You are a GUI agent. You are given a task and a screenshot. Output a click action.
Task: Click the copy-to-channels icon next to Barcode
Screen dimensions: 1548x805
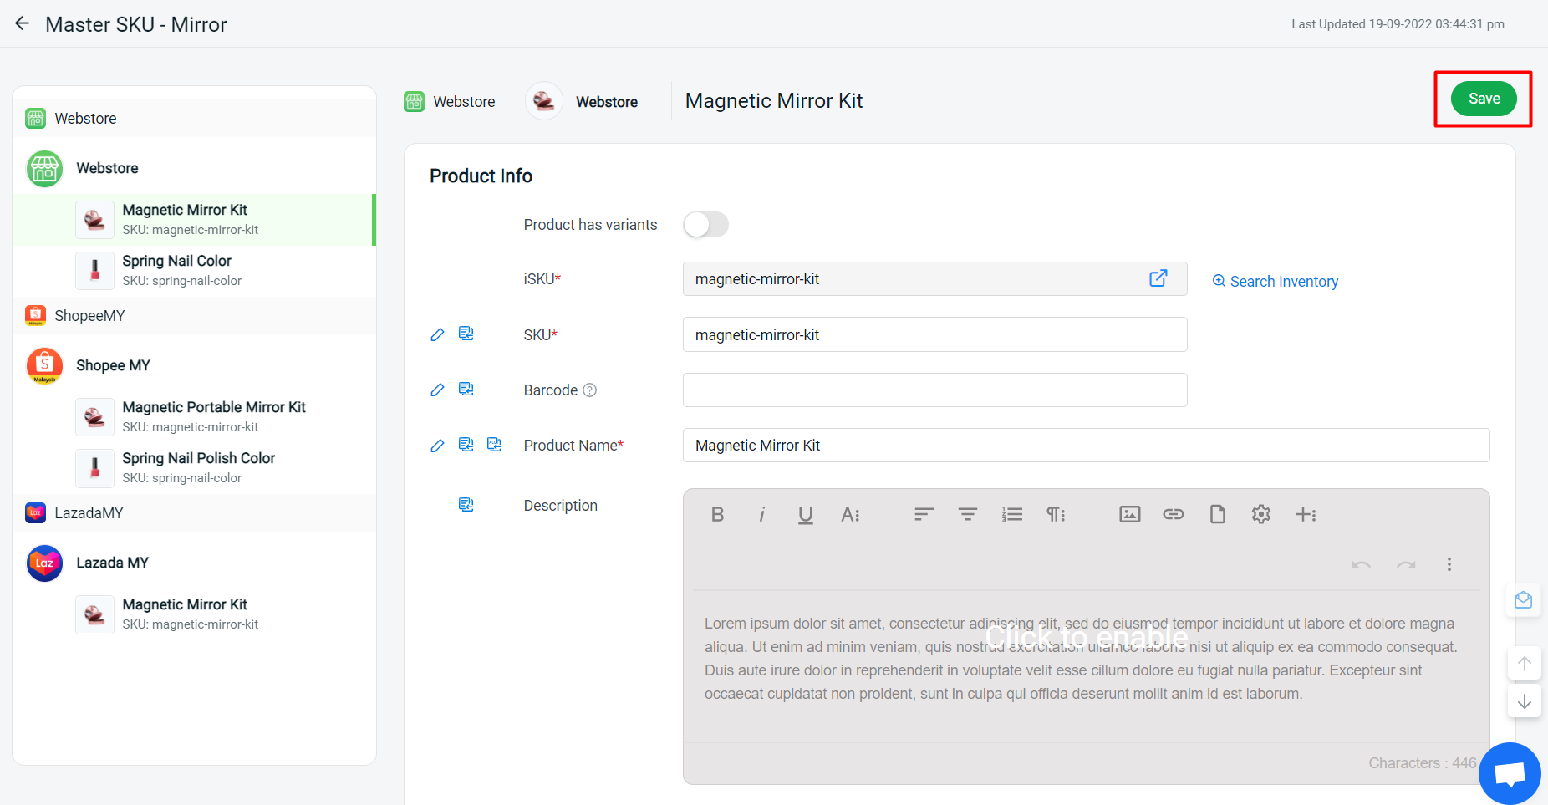tap(466, 390)
